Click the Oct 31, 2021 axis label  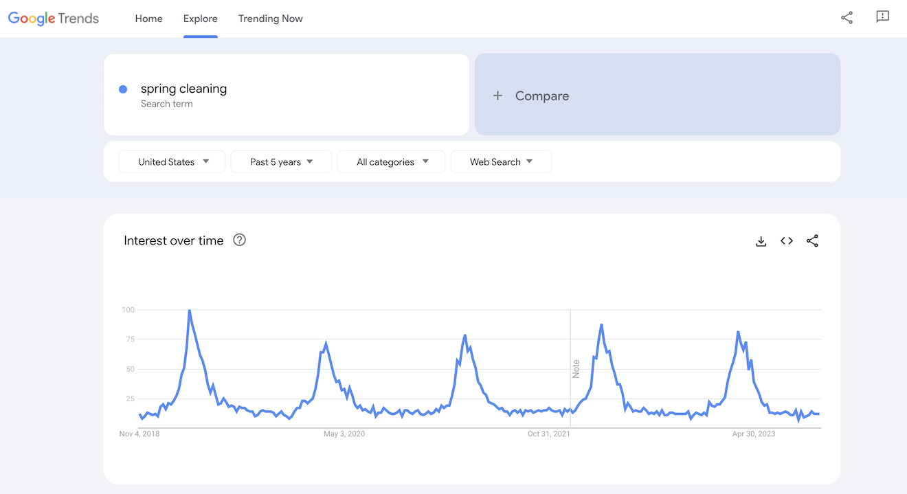[549, 434]
